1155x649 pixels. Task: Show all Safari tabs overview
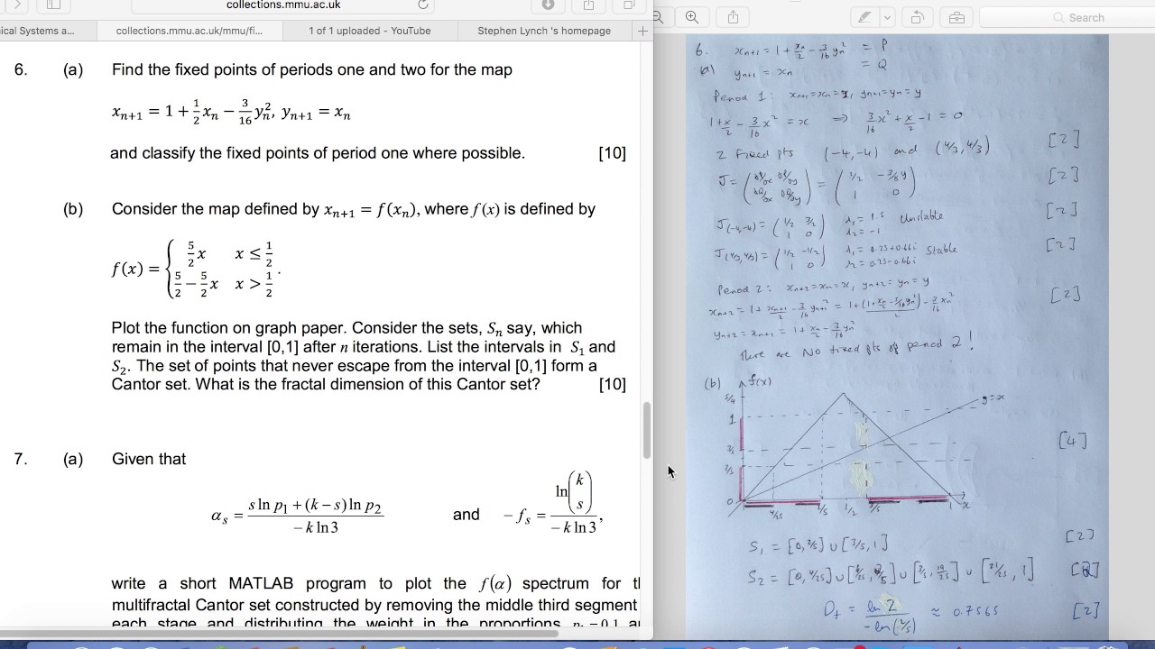(629, 5)
